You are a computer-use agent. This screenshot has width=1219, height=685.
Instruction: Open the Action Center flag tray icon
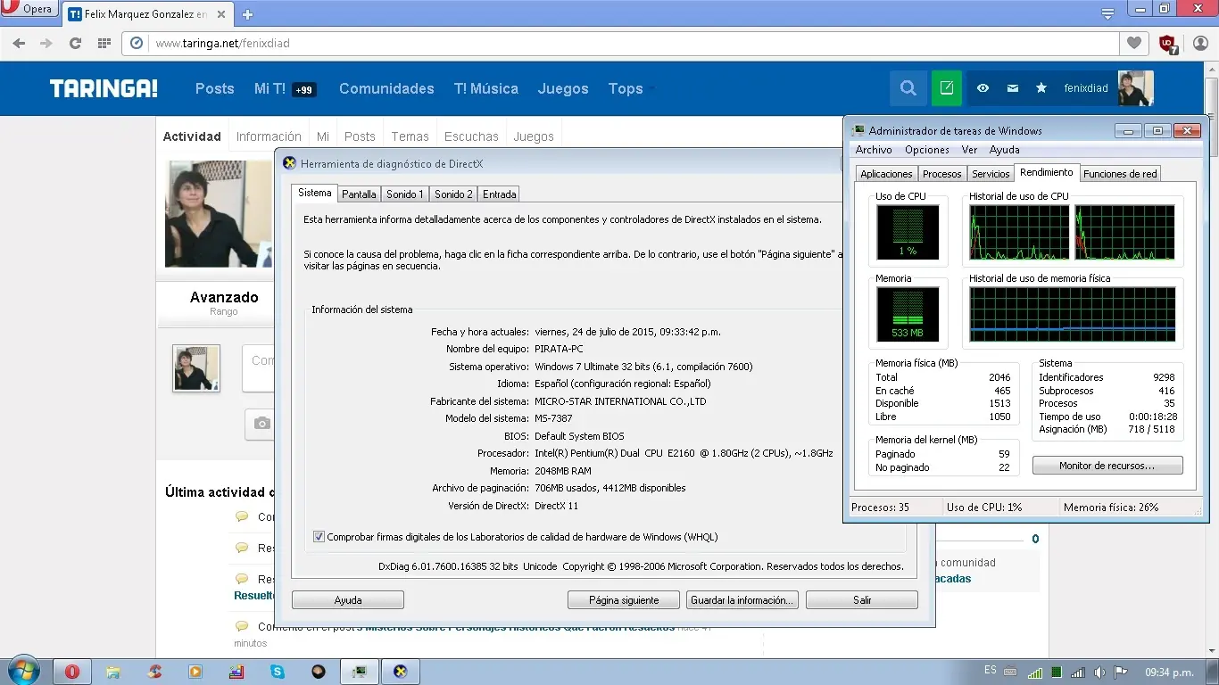tap(1121, 673)
